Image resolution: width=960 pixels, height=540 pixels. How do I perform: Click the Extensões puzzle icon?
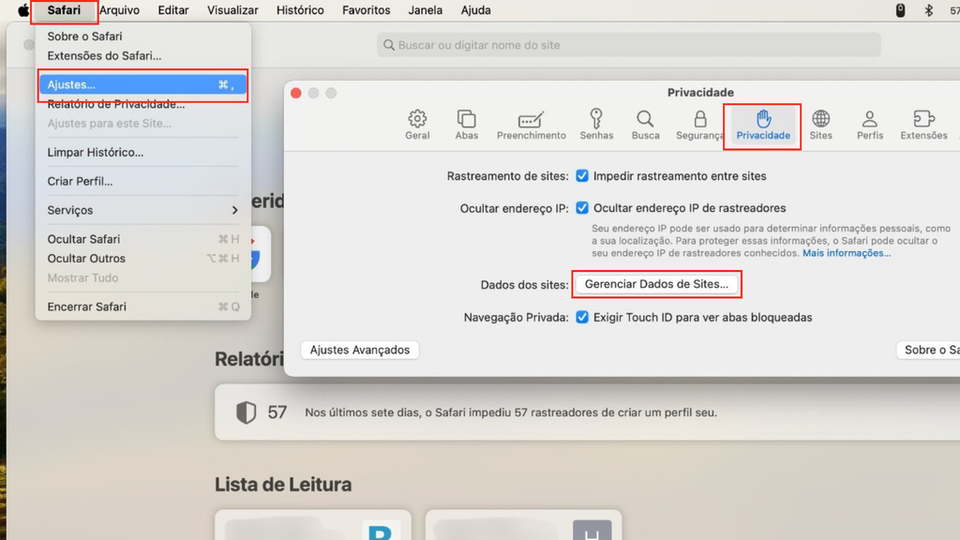923,125
